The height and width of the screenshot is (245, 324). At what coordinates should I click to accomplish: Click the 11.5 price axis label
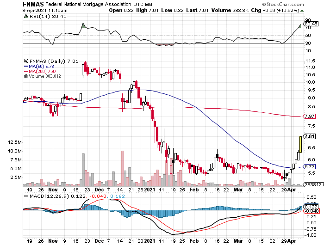[x=310, y=61]
